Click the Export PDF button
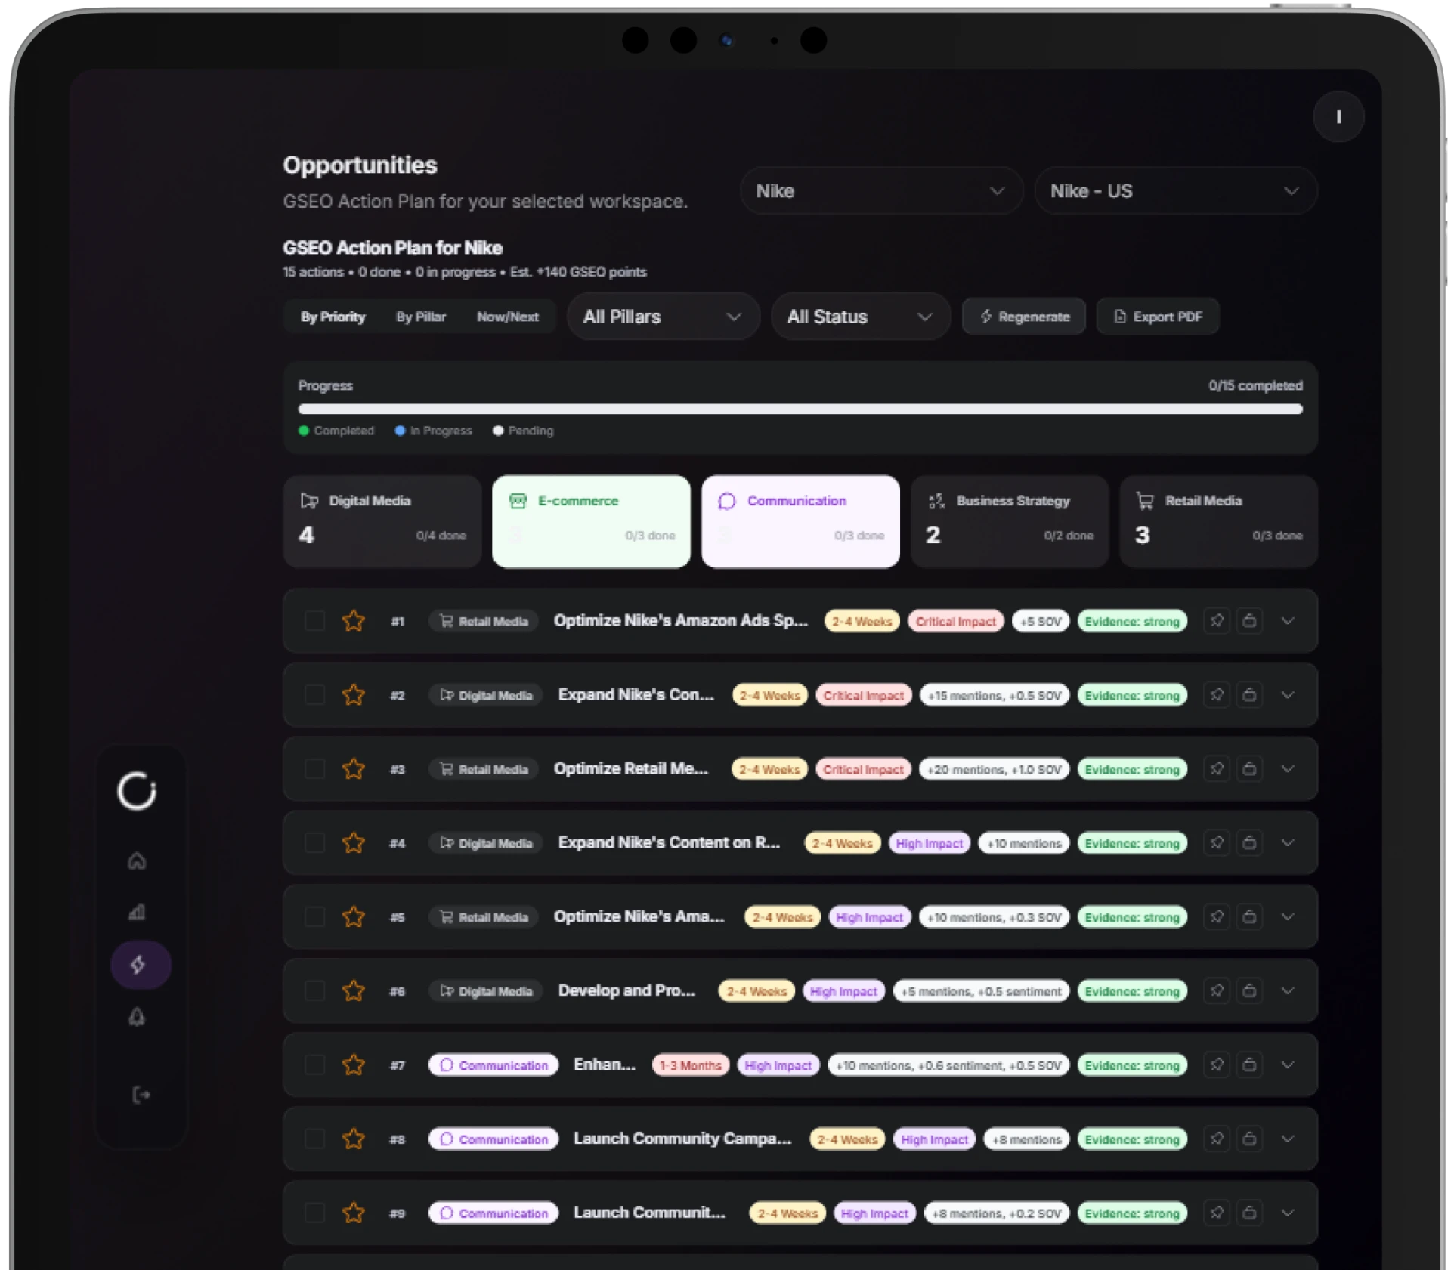 [x=1158, y=317]
